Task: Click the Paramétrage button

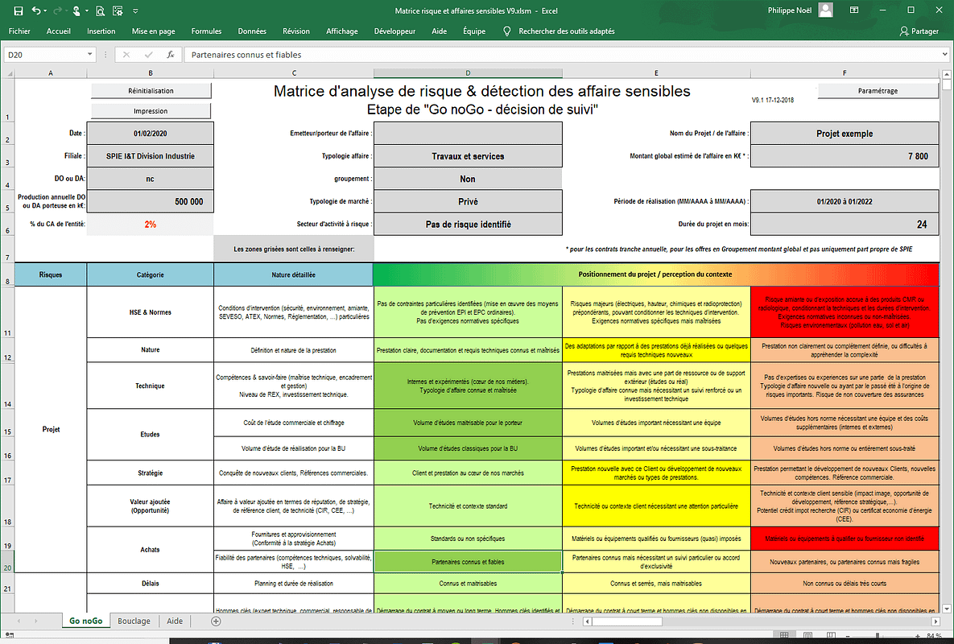Action: [878, 91]
